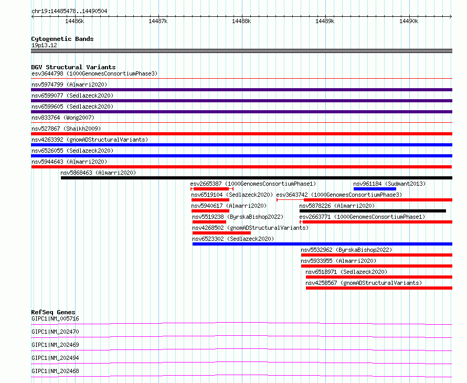Click the black bar of nsv5868463
The height and width of the screenshot is (383, 467).
click(x=257, y=178)
